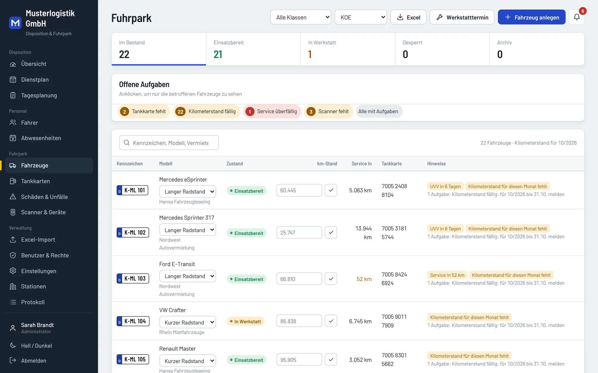
Task: Open Einstellungen gear item
Action: (49, 271)
